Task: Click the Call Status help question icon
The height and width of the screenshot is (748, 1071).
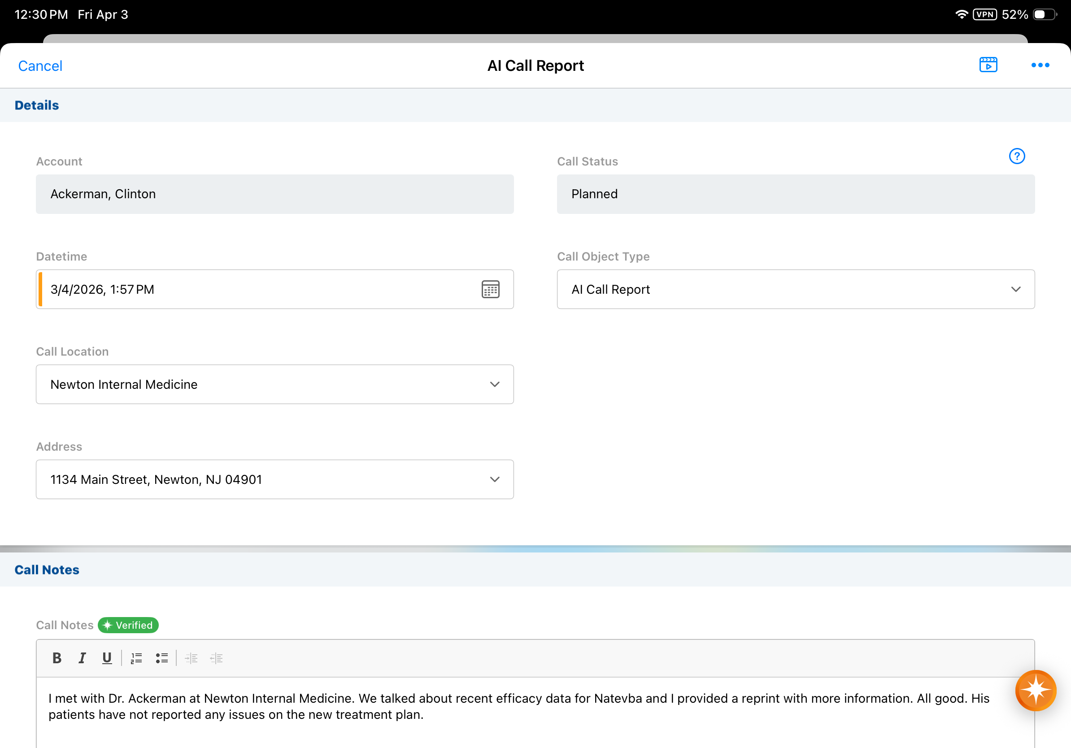Action: [x=1016, y=156]
